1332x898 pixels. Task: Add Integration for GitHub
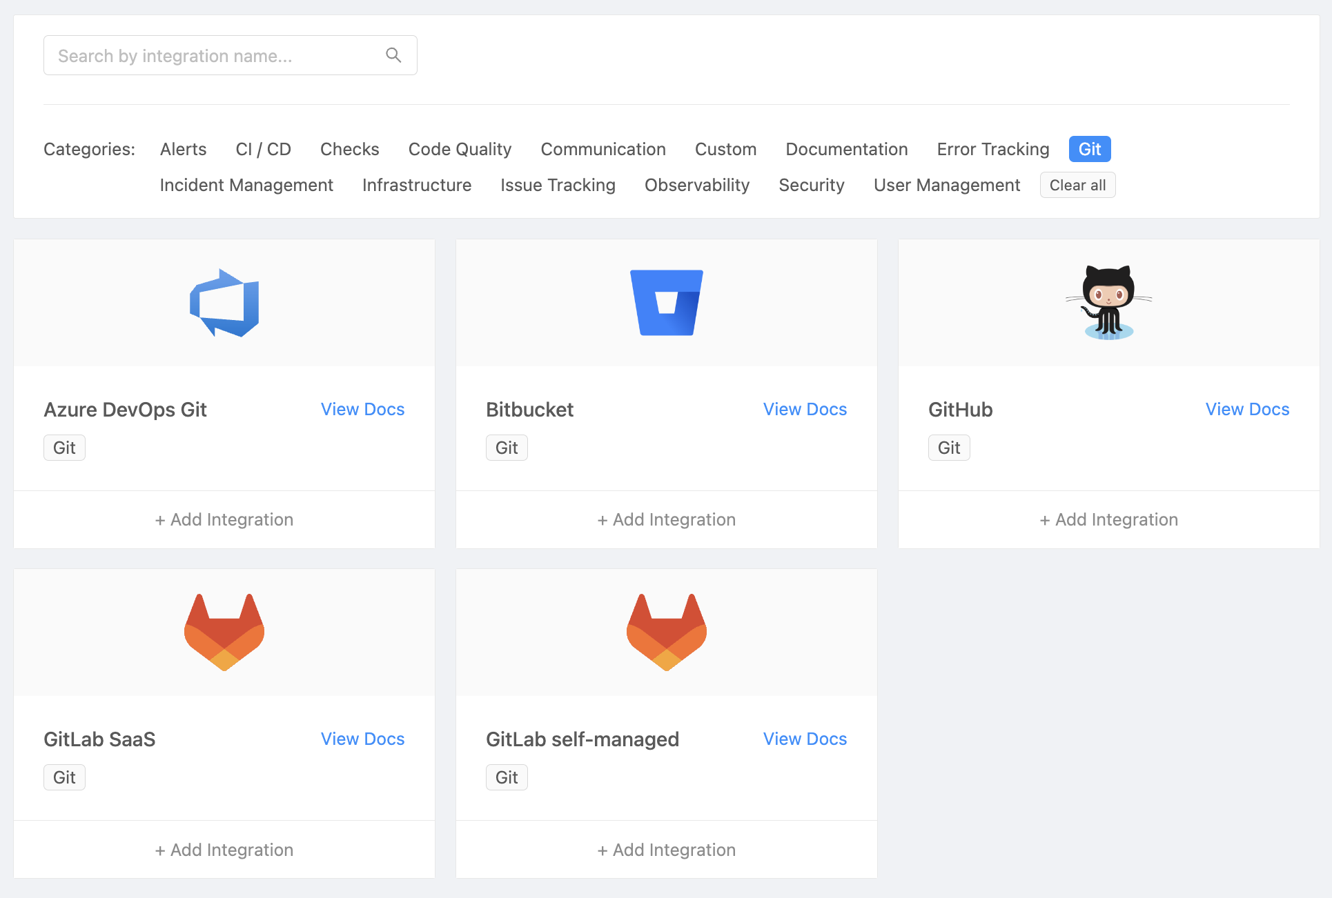pyautogui.click(x=1108, y=519)
